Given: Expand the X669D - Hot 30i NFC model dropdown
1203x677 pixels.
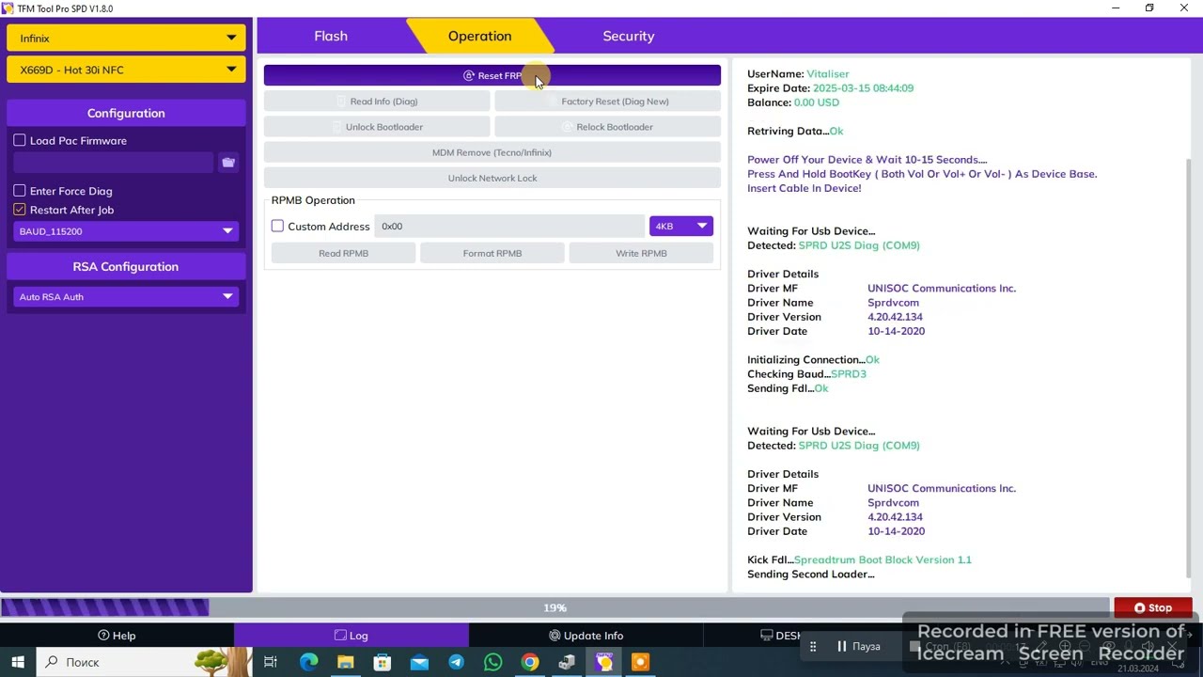Looking at the screenshot, I should coord(126,70).
